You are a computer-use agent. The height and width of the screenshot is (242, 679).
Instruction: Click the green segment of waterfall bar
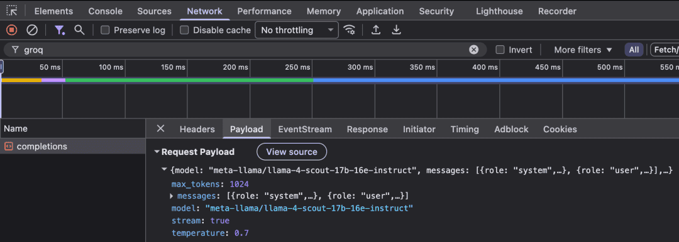pyautogui.click(x=189, y=80)
